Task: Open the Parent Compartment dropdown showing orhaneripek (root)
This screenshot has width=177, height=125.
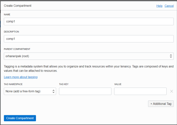Action: pyautogui.click(x=86, y=56)
